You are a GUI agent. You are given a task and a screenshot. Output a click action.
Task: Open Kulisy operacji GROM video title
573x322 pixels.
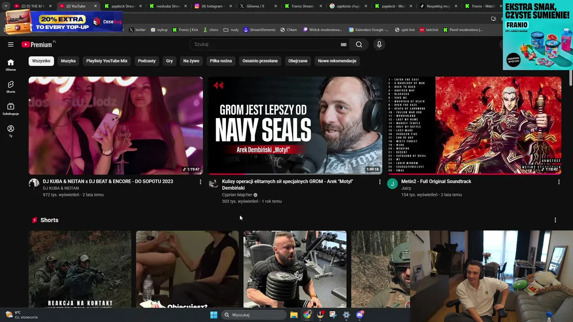click(x=287, y=185)
